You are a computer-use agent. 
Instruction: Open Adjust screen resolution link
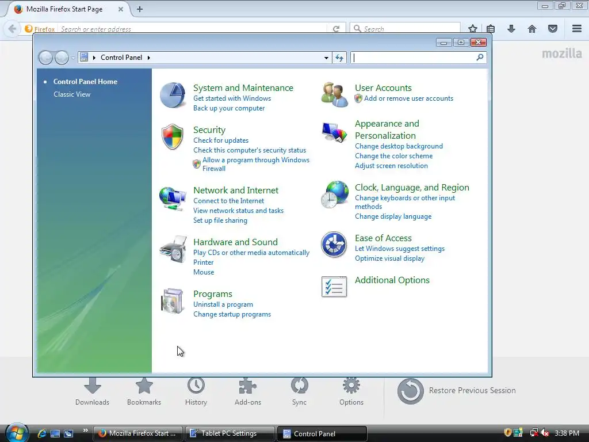pos(391,166)
